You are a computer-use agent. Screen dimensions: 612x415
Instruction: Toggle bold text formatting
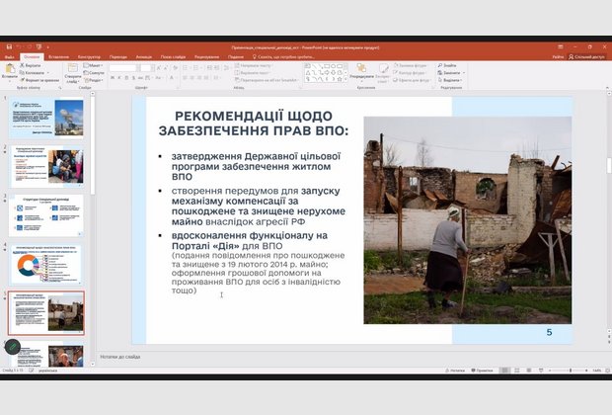(x=115, y=76)
